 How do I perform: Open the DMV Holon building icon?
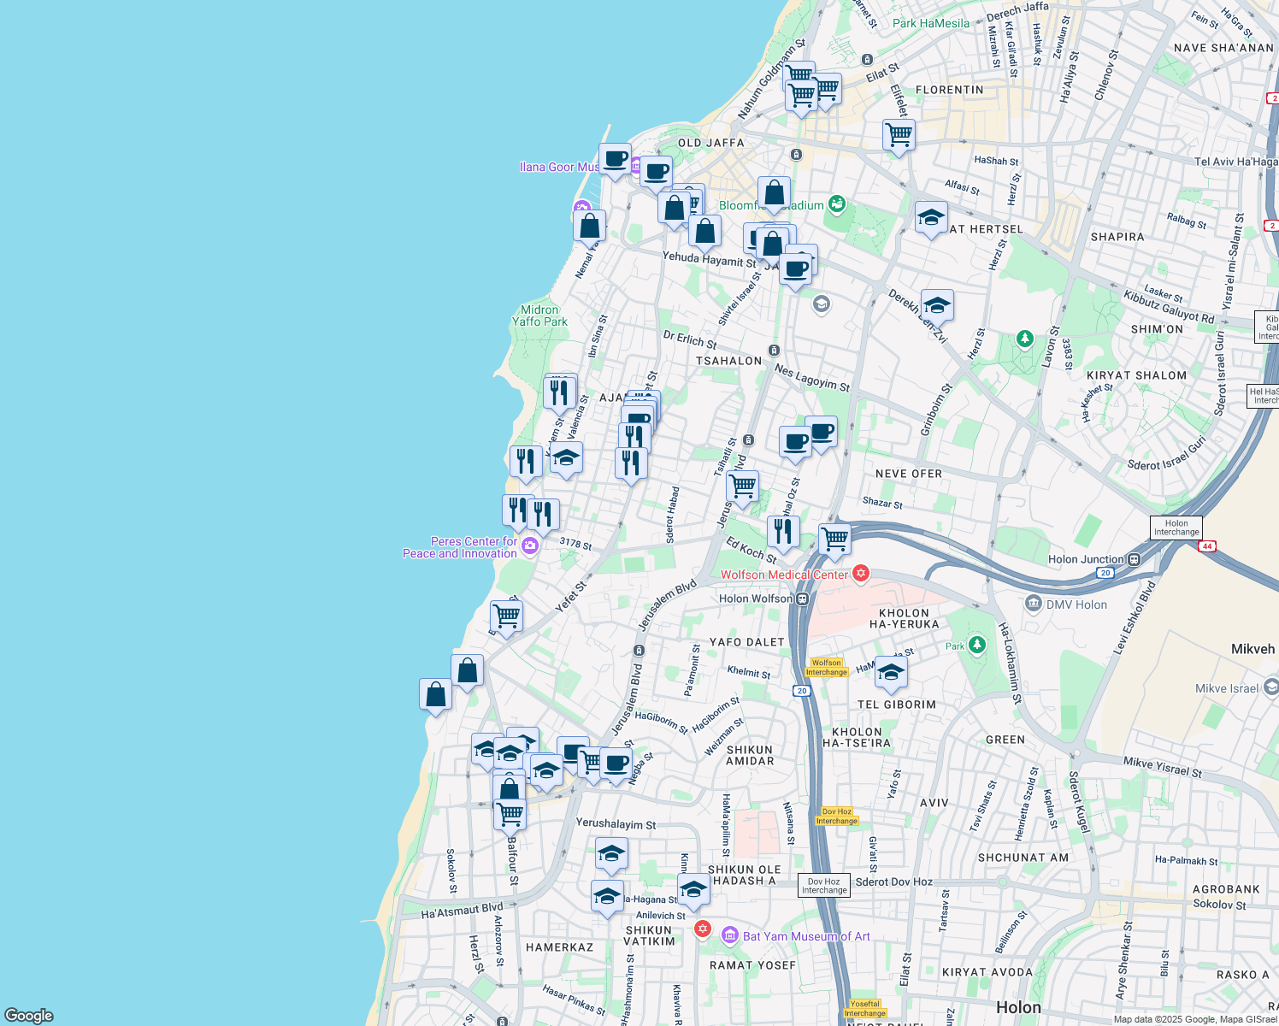click(x=1034, y=604)
